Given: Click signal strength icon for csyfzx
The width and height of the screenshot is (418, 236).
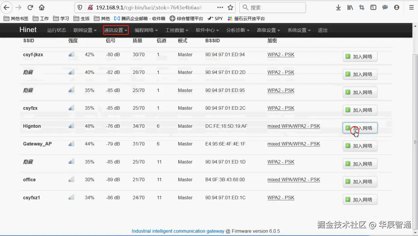Looking at the screenshot, I should 71,108.
